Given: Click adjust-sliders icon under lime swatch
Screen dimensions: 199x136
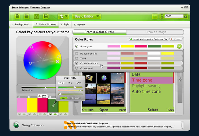Looking at the screenshot, I should point(61,114).
